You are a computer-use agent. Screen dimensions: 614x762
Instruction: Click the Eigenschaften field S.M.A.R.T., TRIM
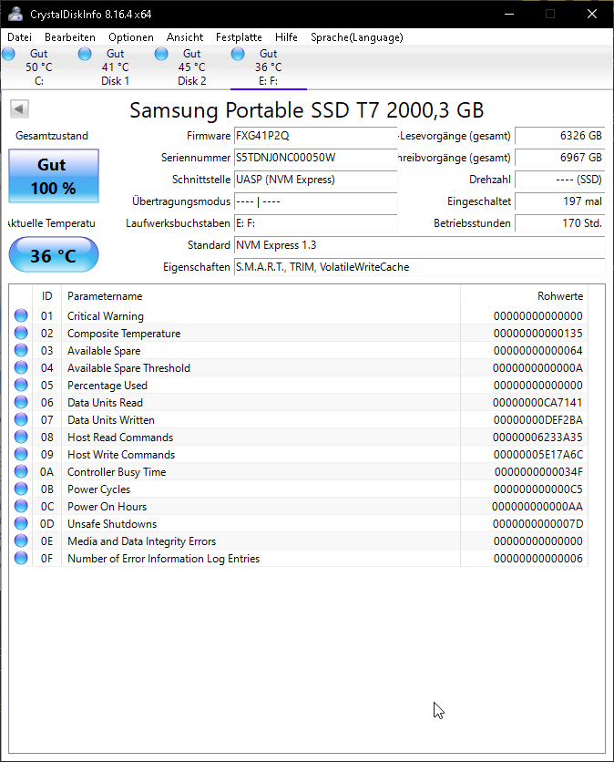tap(420, 267)
